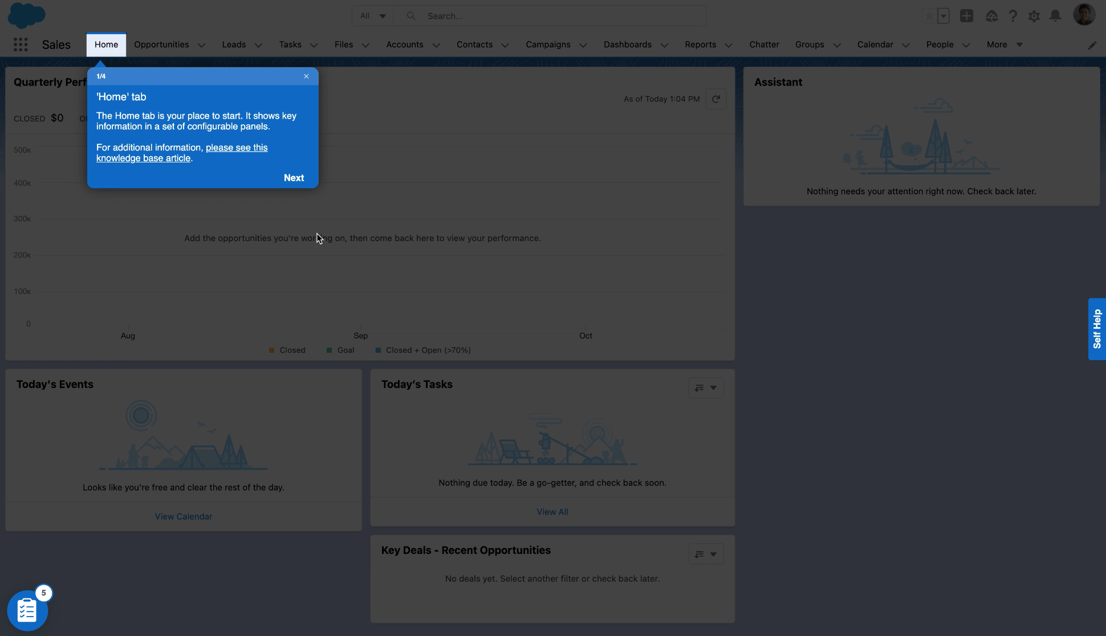Select the Dashboards menu item

(x=627, y=44)
